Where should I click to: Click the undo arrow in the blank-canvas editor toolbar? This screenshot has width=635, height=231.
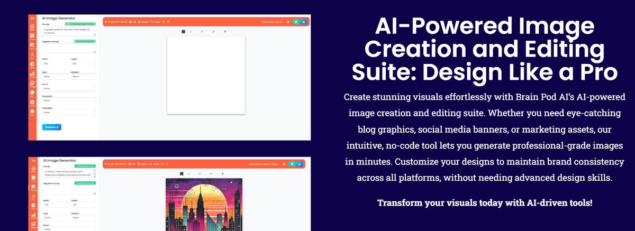pyautogui.click(x=164, y=22)
